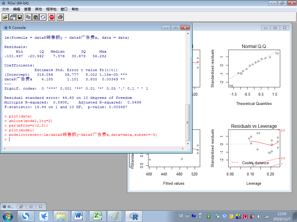Click console horizontal scroll left arrow
The height and width of the screenshot is (222, 297).
tap(5, 149)
